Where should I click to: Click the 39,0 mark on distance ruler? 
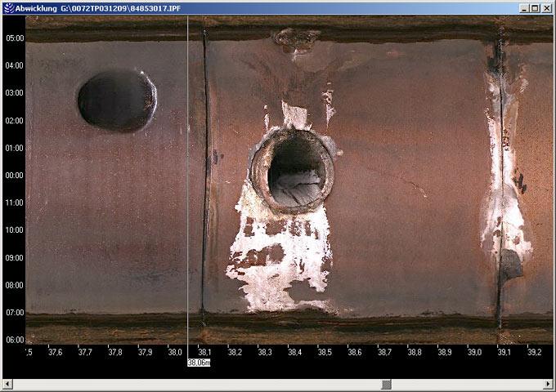[474, 353]
